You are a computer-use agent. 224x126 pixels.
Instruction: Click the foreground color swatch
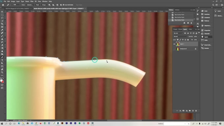tap(1, 81)
